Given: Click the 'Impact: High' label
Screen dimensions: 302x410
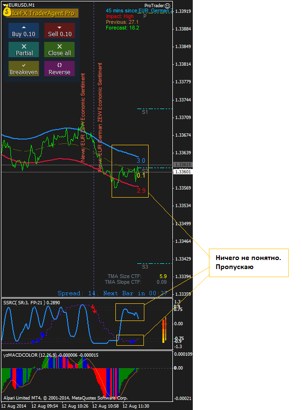Looking at the screenshot, I should tap(120, 17).
